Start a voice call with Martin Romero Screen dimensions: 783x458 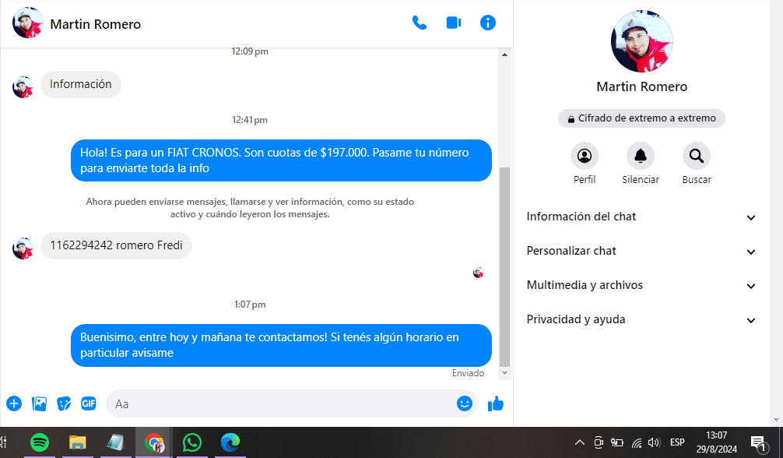pos(419,23)
